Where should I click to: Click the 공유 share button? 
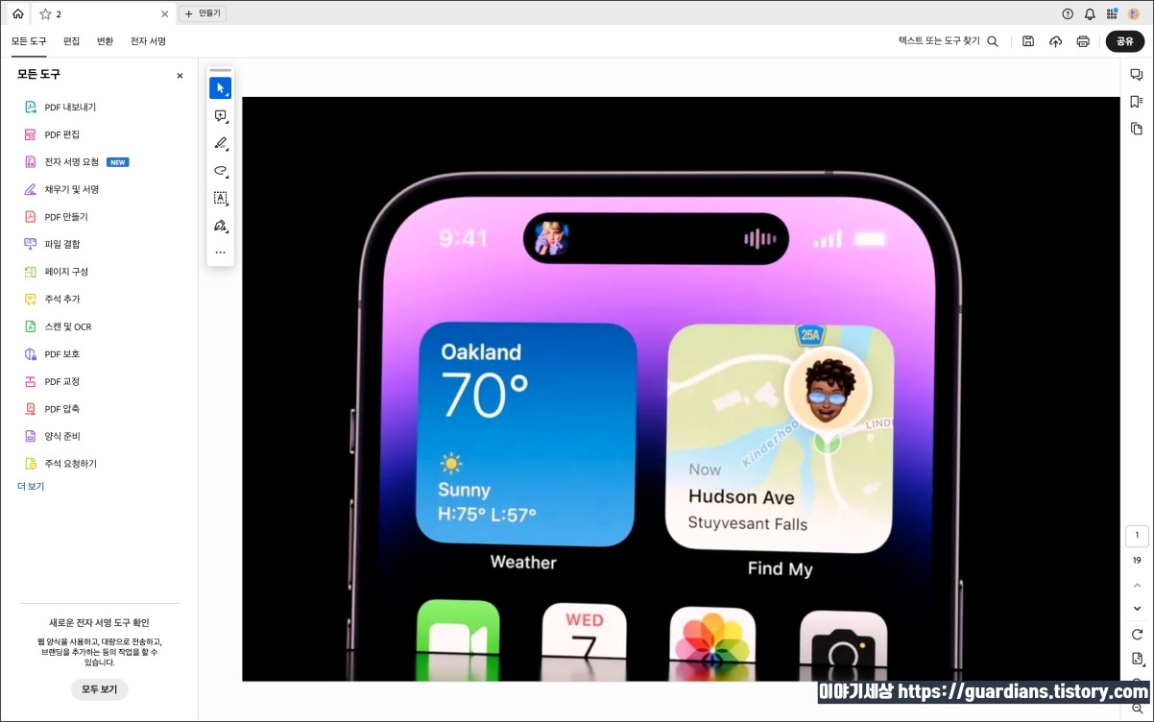(x=1124, y=41)
